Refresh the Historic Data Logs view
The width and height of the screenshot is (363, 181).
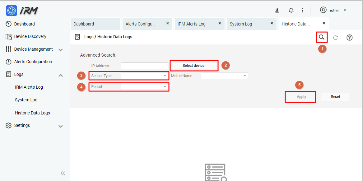tap(335, 37)
